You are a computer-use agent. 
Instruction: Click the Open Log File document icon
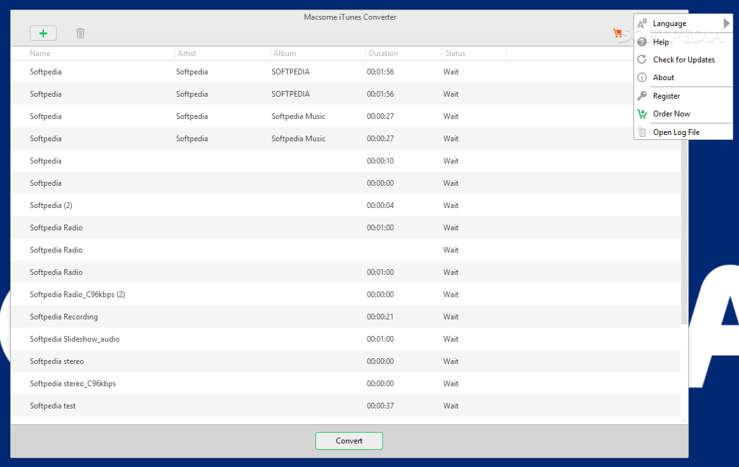(x=642, y=132)
